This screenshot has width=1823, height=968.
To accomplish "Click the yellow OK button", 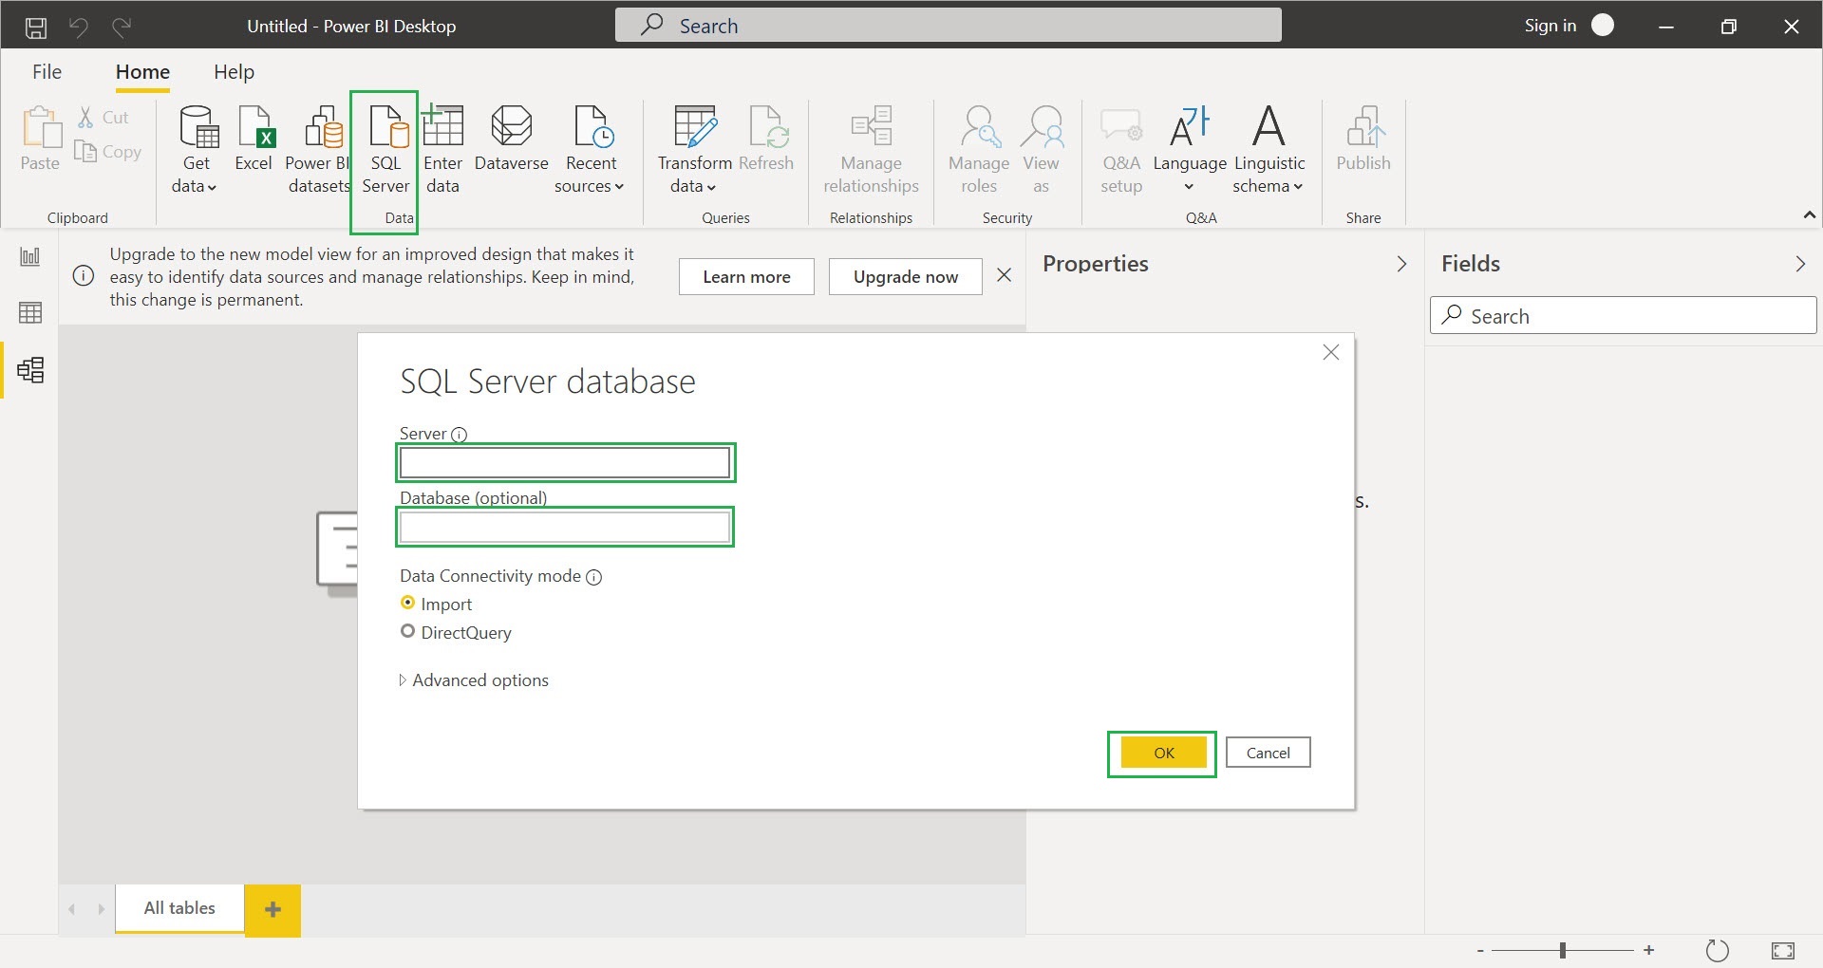I will pyautogui.click(x=1163, y=753).
